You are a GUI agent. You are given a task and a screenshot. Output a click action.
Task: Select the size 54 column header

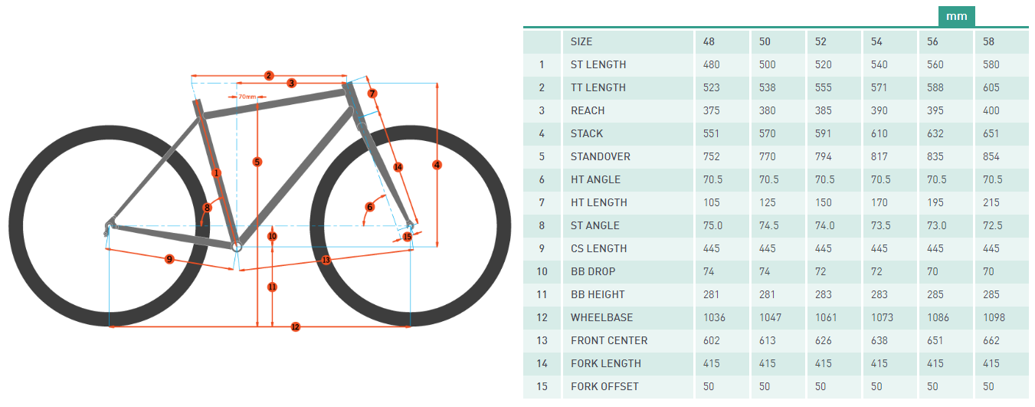click(x=877, y=41)
